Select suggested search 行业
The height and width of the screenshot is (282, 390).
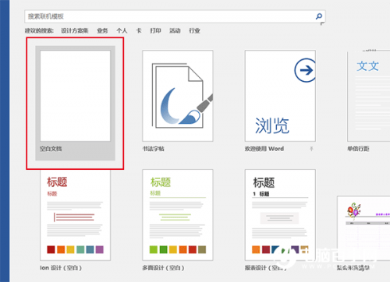(194, 30)
